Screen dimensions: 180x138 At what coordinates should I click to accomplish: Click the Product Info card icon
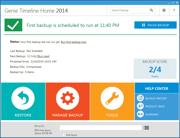140,106
